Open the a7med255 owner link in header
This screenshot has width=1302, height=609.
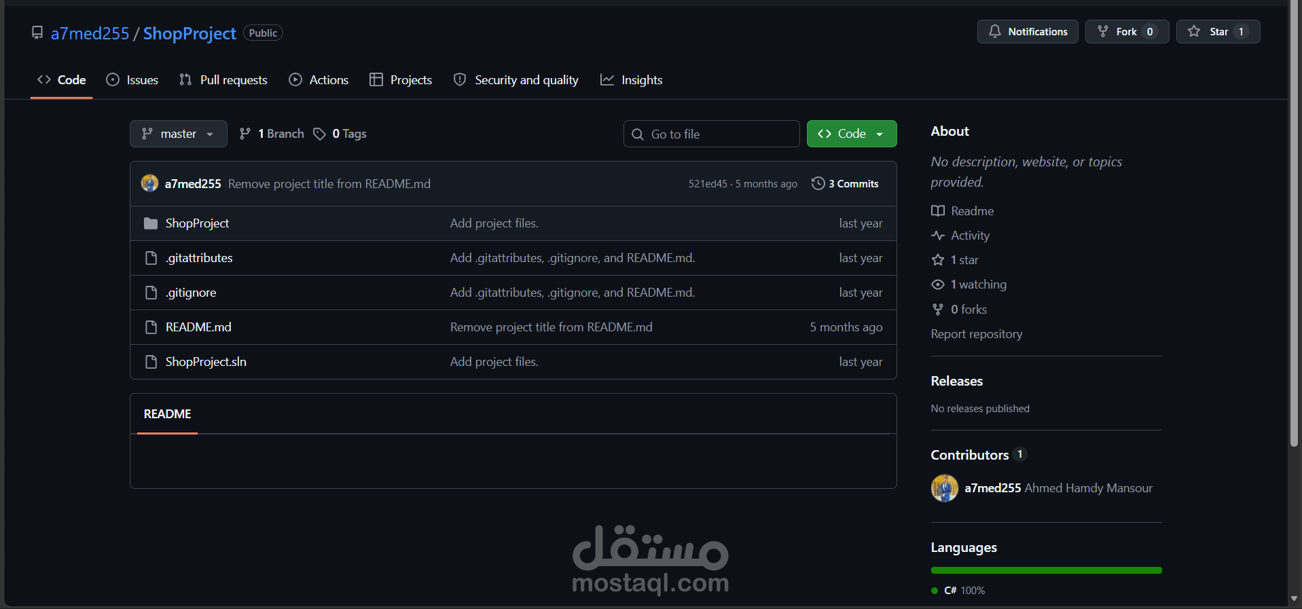pos(90,33)
